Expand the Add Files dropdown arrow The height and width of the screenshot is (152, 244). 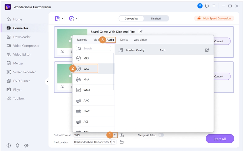tap(63, 18)
